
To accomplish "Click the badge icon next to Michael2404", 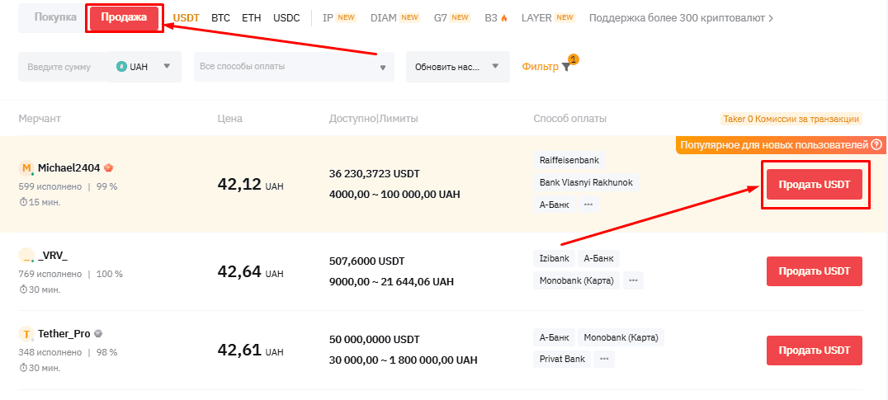I will pos(109,168).
